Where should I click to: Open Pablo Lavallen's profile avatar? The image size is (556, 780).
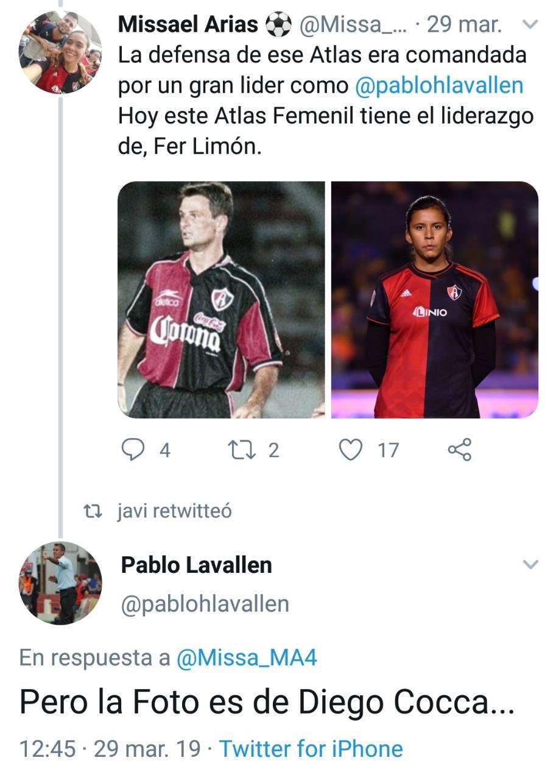[x=60, y=583]
